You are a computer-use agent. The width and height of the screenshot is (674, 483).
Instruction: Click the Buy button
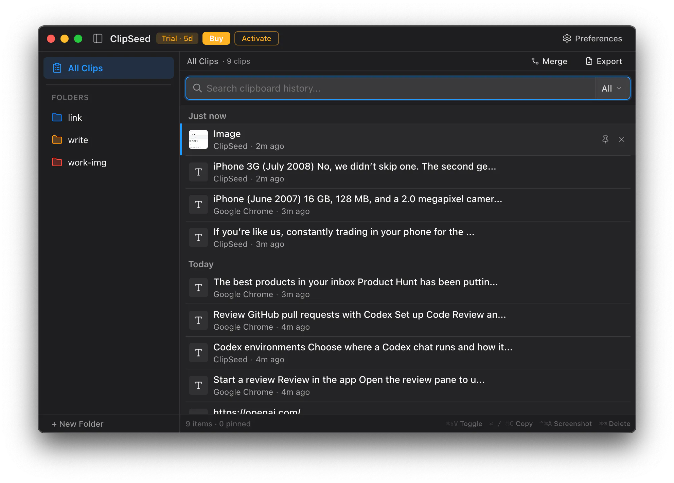pos(216,38)
